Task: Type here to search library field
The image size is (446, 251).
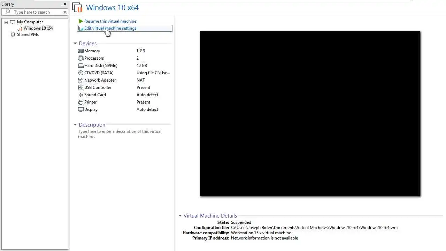Action: 35,12
